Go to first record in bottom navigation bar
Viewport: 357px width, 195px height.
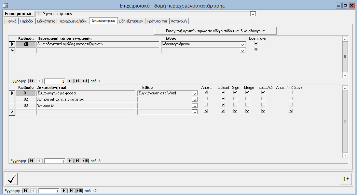(26, 191)
